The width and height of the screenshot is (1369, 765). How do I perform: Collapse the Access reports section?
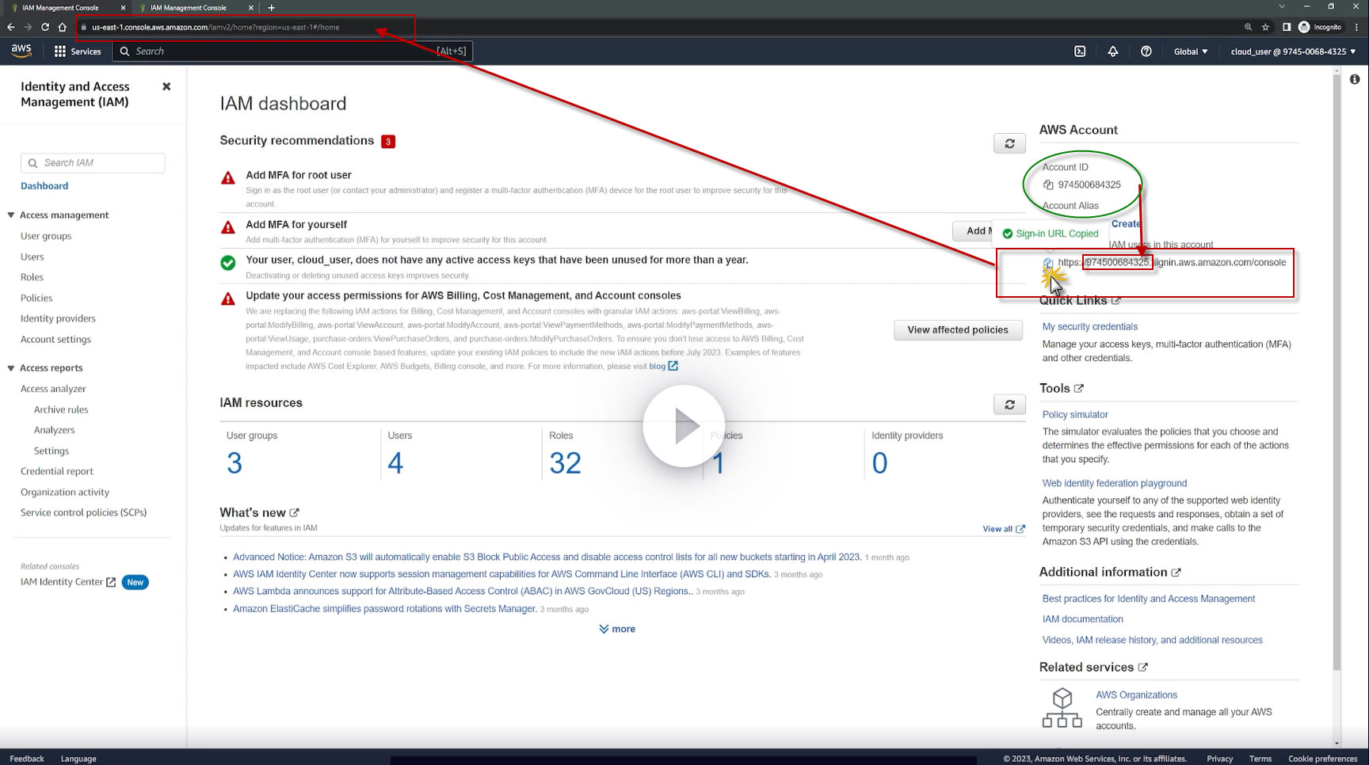[11, 367]
